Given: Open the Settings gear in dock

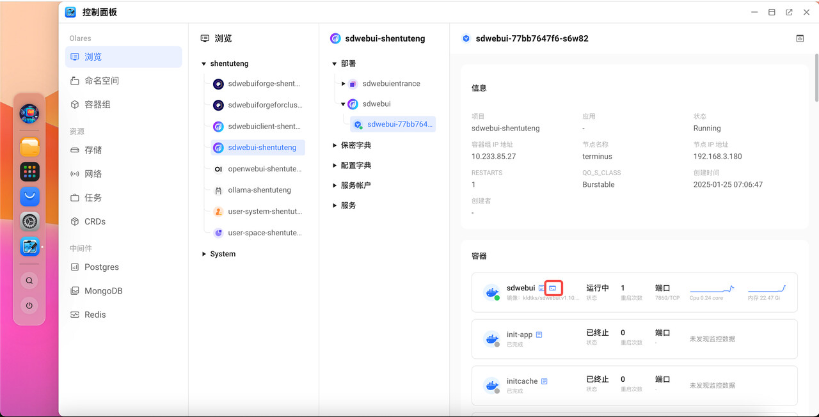Looking at the screenshot, I should [29, 221].
